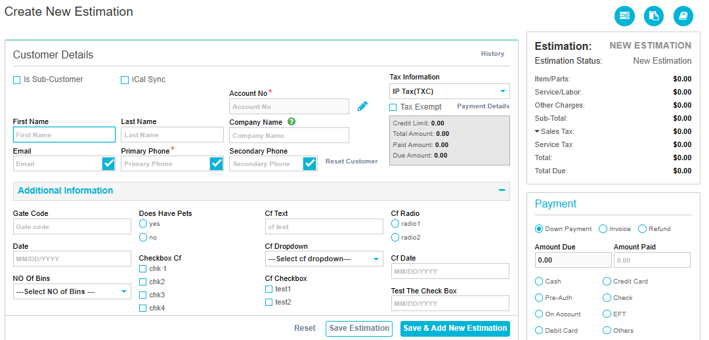Screen dimensions: 709x340
Task: Check the Tax Exempt checkbox
Action: click(393, 107)
